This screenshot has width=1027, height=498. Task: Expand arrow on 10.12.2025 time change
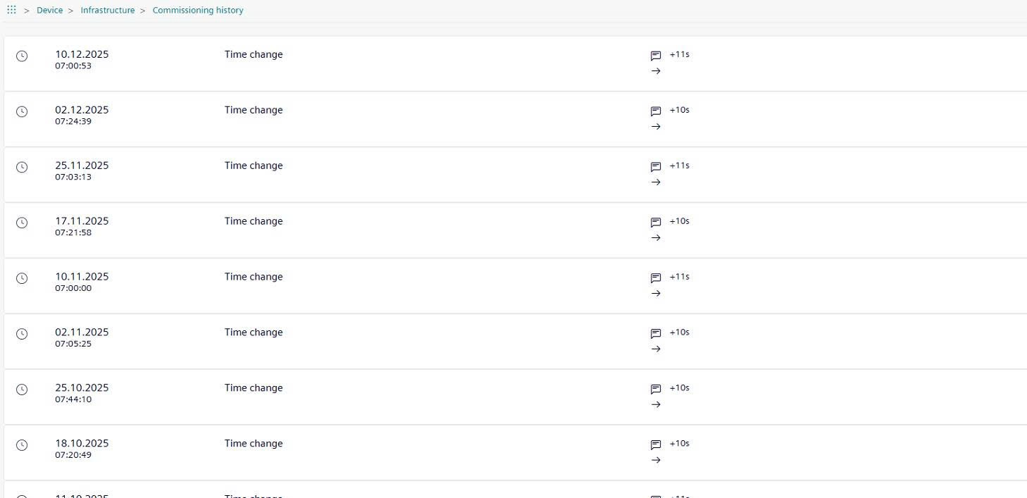coord(656,71)
